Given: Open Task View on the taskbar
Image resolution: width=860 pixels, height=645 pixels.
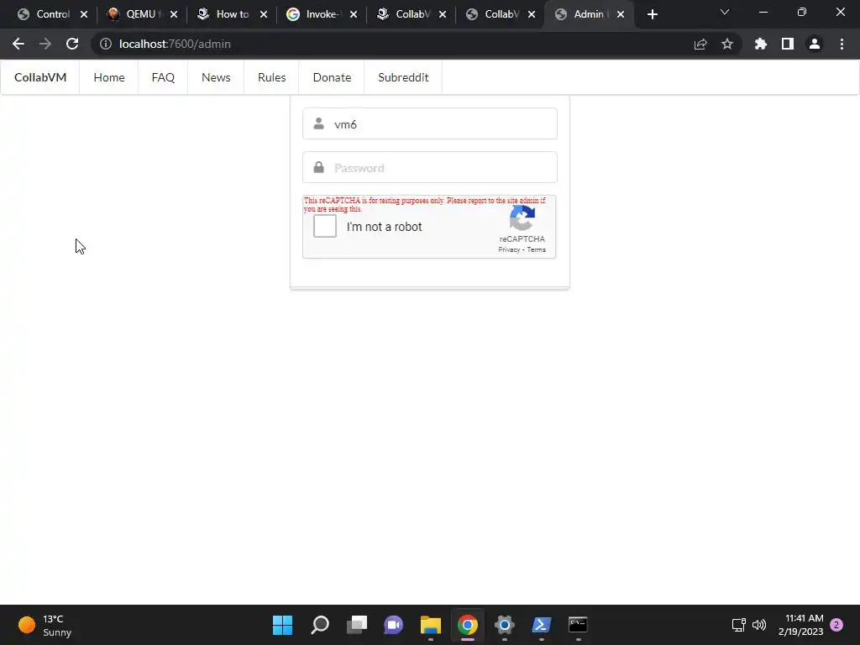Looking at the screenshot, I should click(x=356, y=625).
